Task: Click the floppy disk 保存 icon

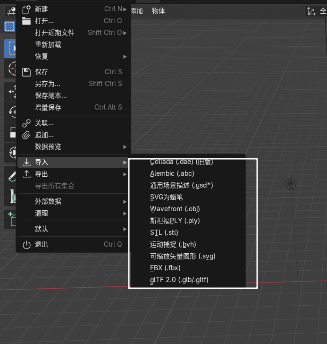Action: click(x=26, y=72)
